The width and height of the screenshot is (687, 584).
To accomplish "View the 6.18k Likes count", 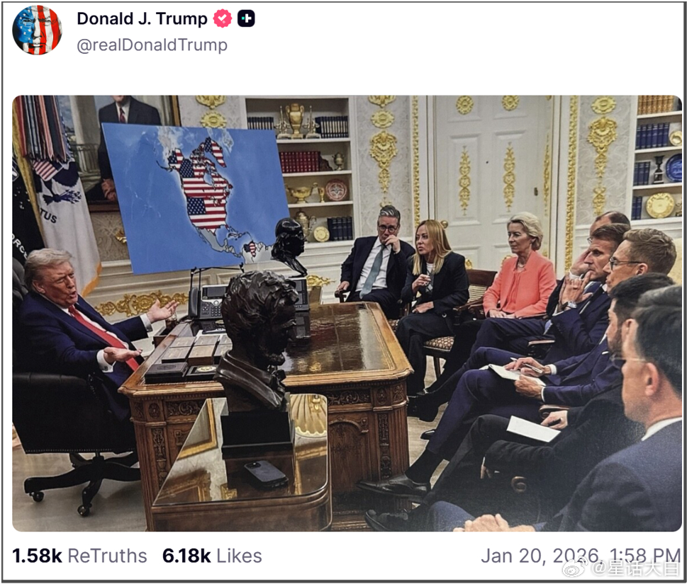I will (x=212, y=556).
